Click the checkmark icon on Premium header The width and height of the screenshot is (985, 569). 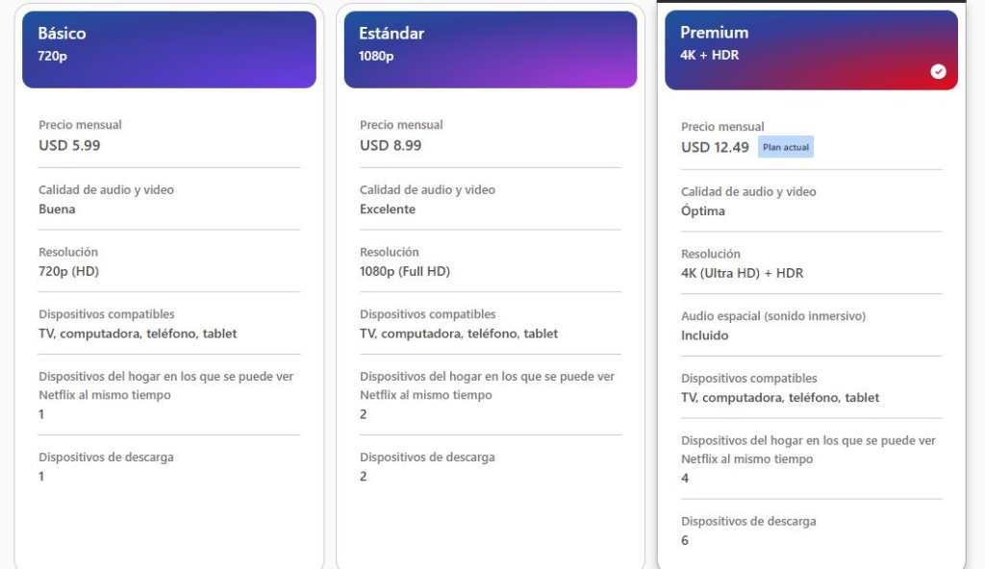click(x=938, y=72)
